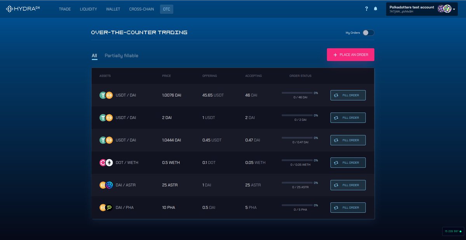Viewport: 466px width, 240px height.
Task: Click the 25 ASTR price value
Action: point(170,185)
